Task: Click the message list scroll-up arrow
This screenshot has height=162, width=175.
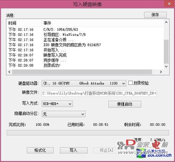Action: 166,22
